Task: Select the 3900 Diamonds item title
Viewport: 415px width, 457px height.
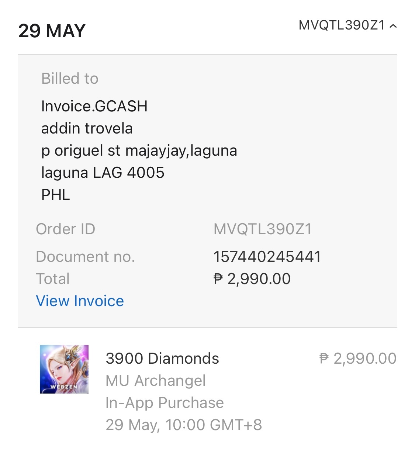Action: click(162, 359)
